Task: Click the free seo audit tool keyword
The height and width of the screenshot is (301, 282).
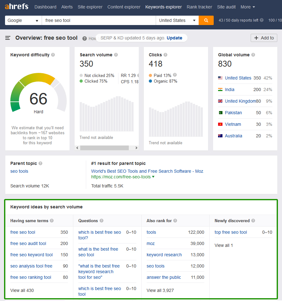Action: (x=28, y=243)
